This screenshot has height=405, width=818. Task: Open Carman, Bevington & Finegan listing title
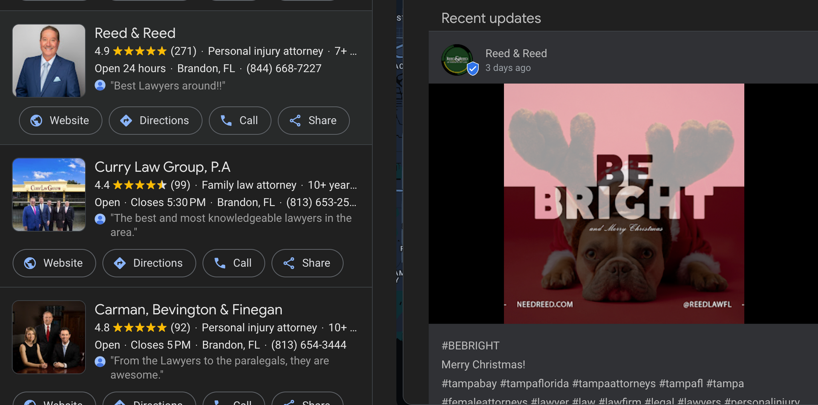[188, 310]
